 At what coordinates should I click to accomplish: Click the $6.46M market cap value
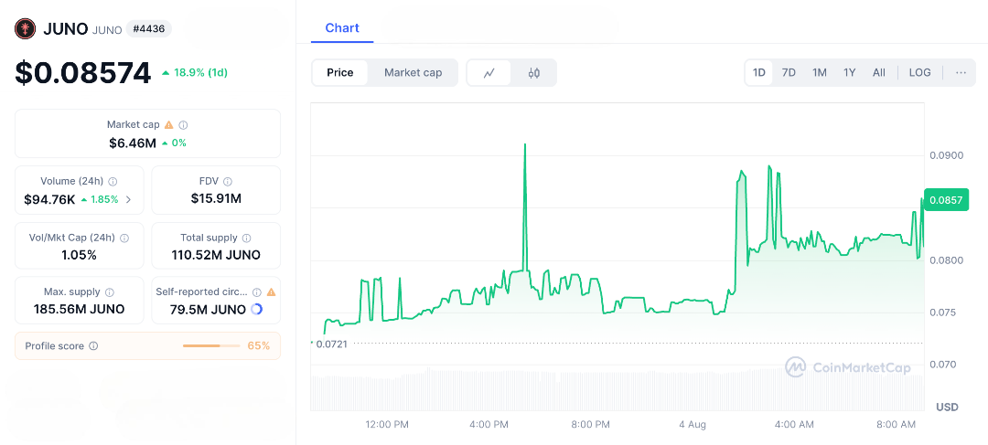[x=133, y=143]
